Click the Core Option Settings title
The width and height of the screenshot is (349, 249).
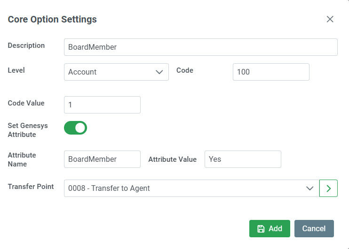click(52, 19)
